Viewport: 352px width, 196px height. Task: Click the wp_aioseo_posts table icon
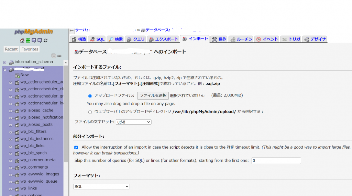[17, 125]
